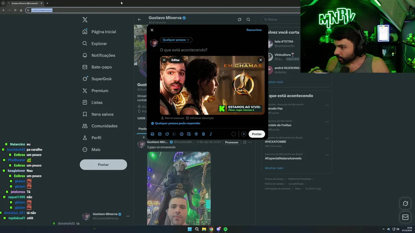Click the GIF icon in composer
Image resolution: width=415 pixels, height=233 pixels.
coord(160,134)
